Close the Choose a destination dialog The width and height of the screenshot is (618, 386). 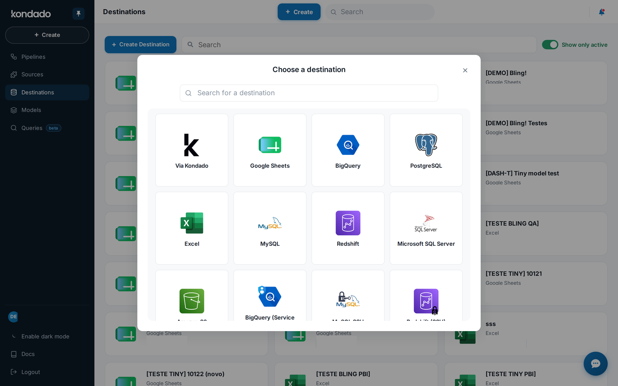[x=465, y=70]
